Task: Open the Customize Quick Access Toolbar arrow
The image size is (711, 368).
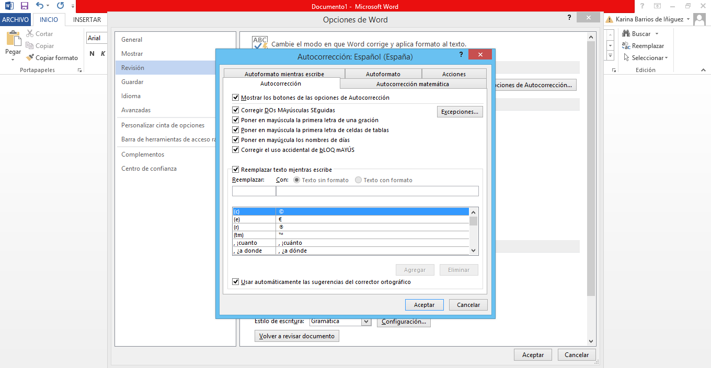Action: [x=73, y=6]
